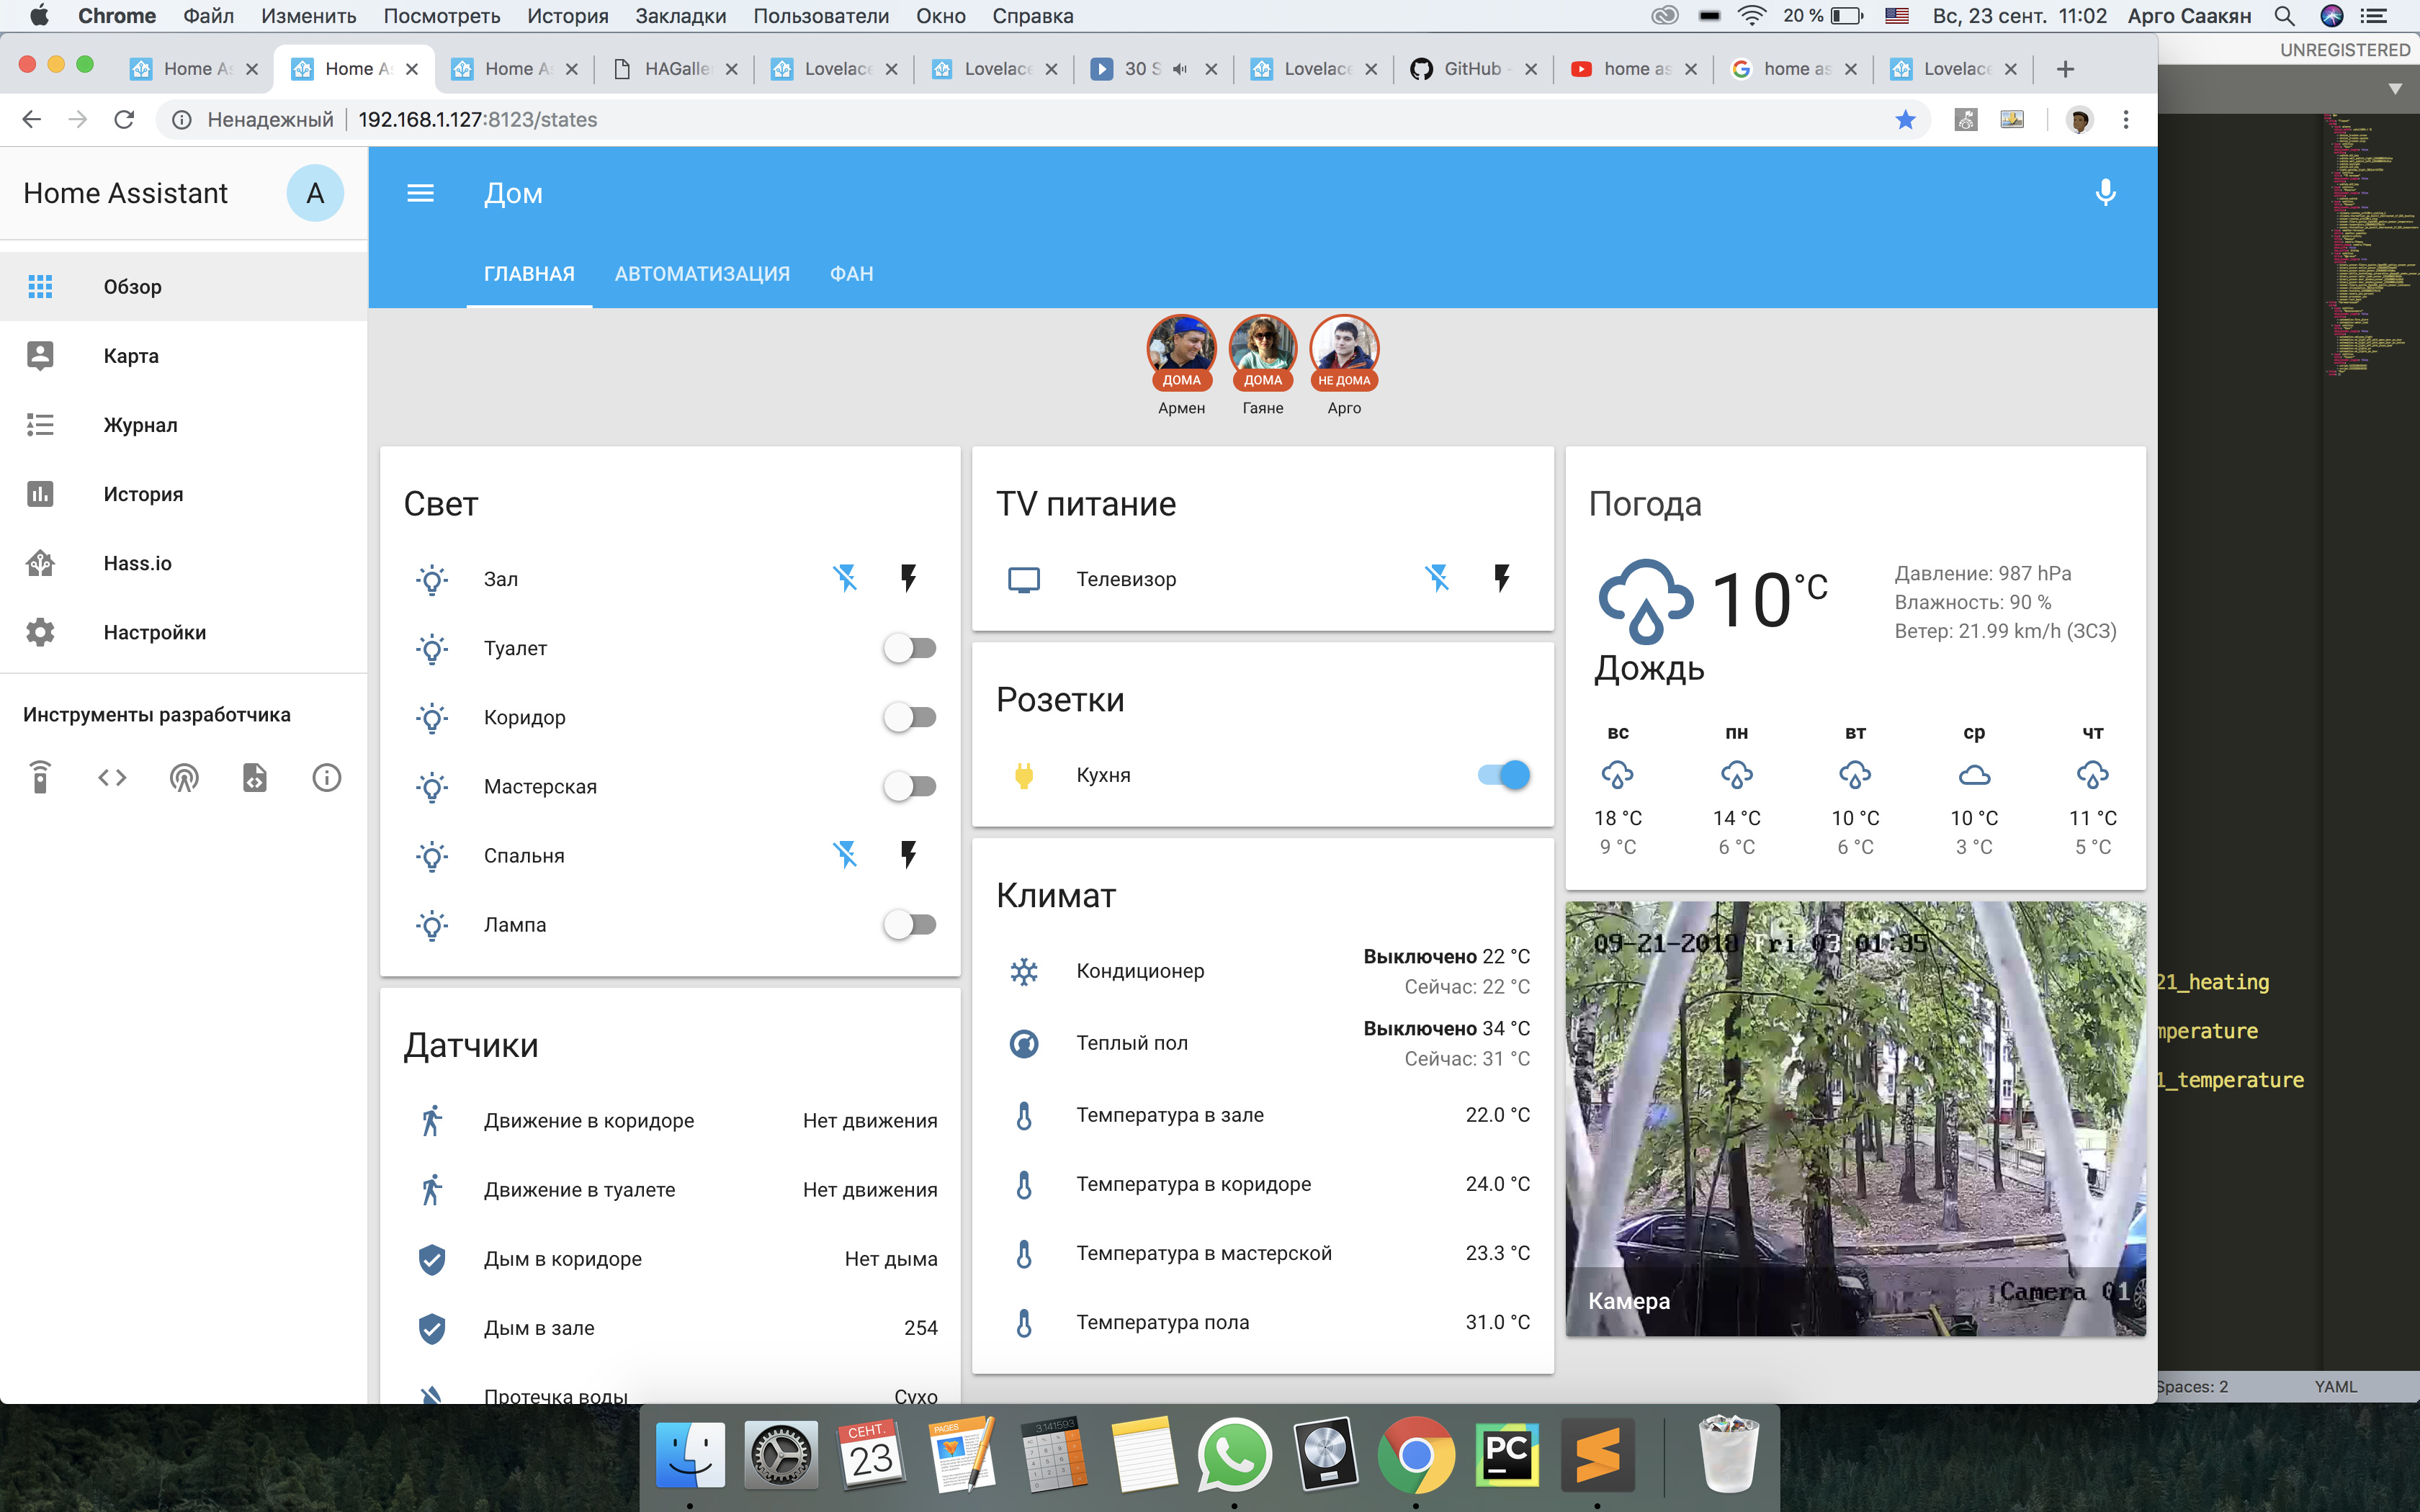The height and width of the screenshot is (1512, 2420).
Task: Switch to the HAGallery browser tab
Action: pyautogui.click(x=676, y=69)
